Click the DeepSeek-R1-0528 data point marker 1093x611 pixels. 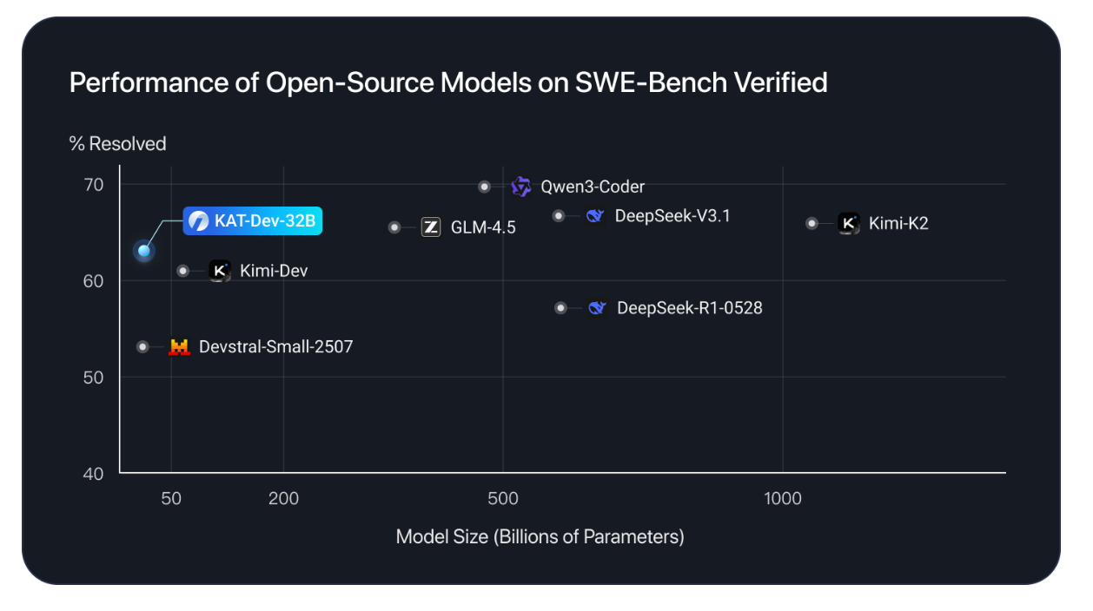pyautogui.click(x=560, y=307)
